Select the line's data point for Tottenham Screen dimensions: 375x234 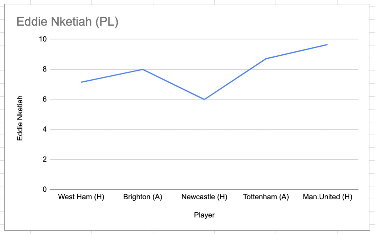pyautogui.click(x=266, y=59)
